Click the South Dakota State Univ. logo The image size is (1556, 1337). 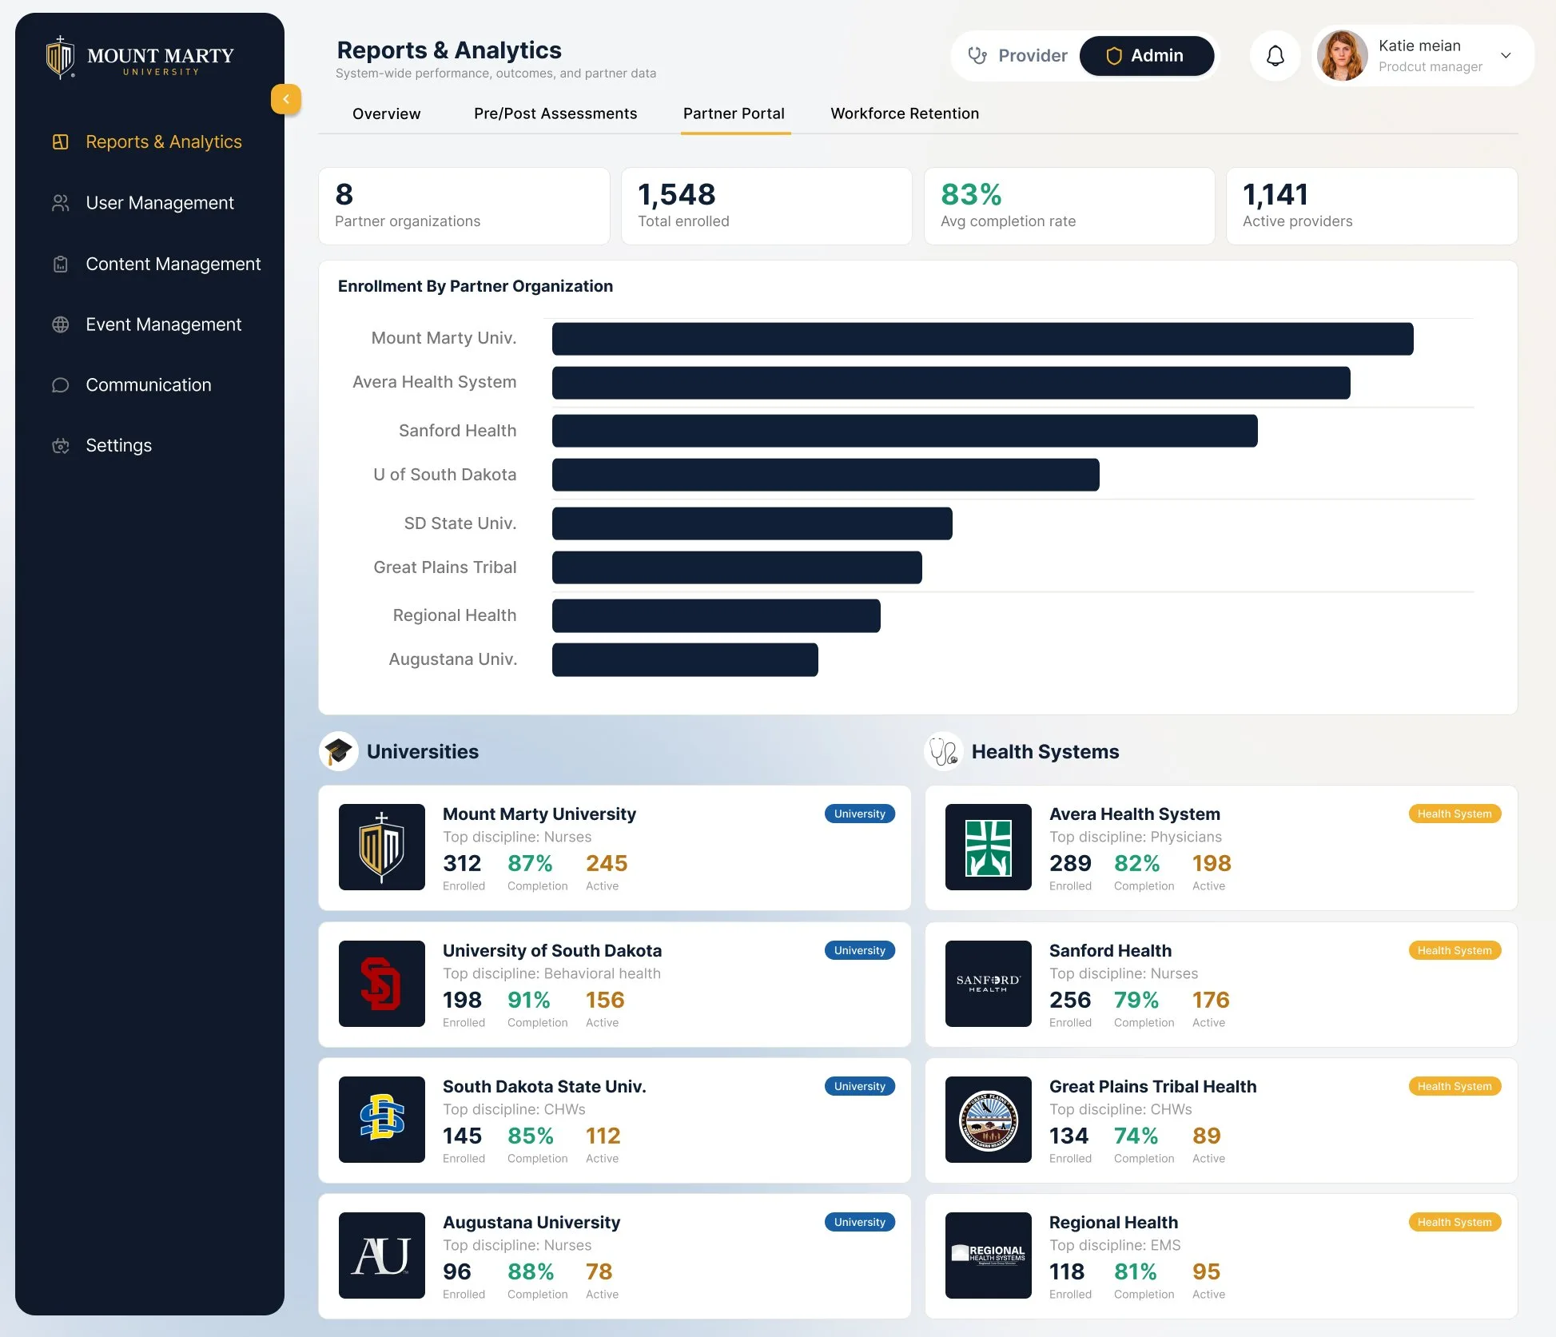(x=382, y=1120)
